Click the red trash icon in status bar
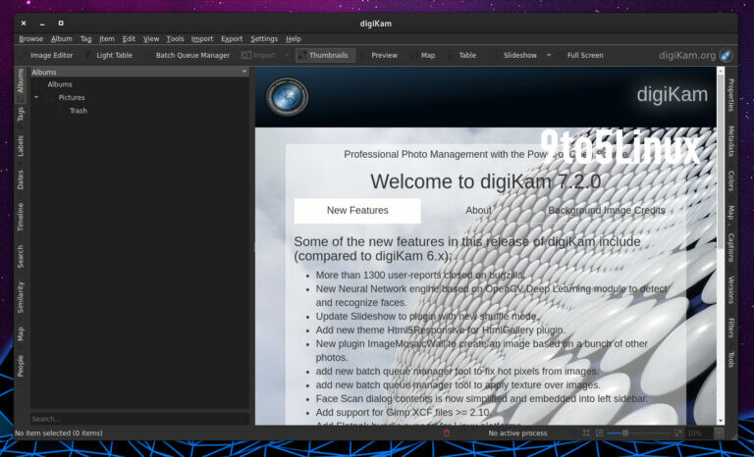 click(447, 432)
